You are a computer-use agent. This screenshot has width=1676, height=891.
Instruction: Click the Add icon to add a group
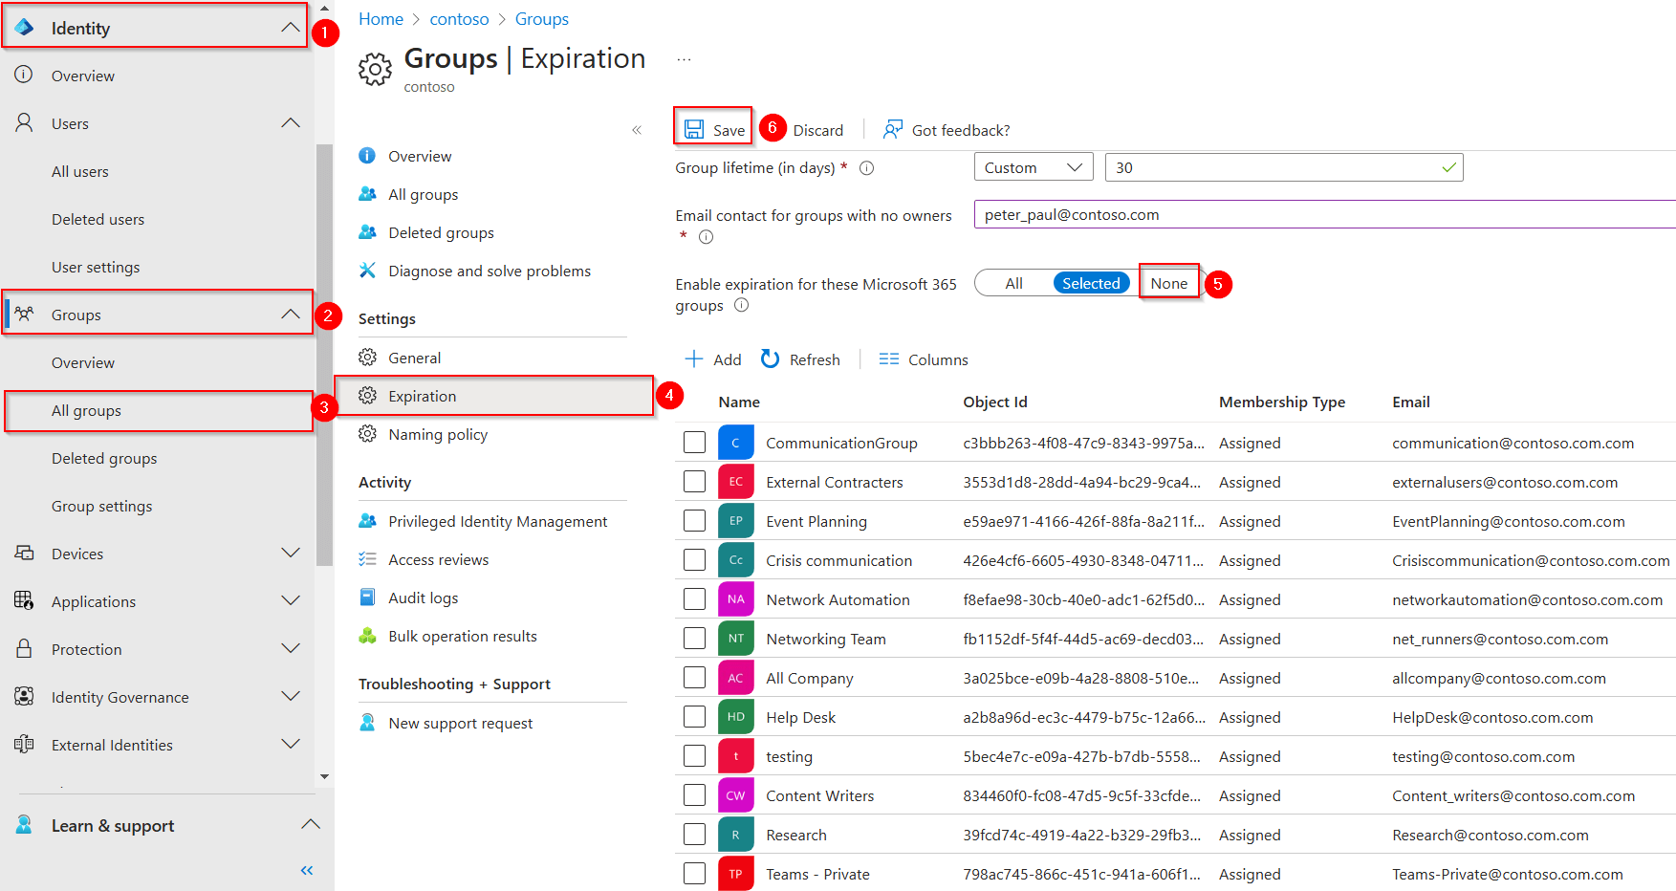coord(694,359)
